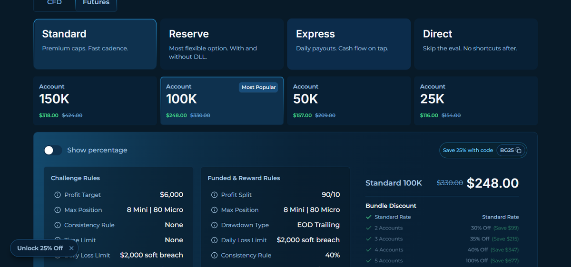Click info icon beside funded Daily Loss Limit

point(214,240)
